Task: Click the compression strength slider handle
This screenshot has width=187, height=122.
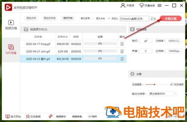Action: 155,84
